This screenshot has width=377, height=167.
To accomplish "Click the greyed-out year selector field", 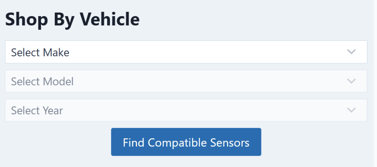I will 186,110.
